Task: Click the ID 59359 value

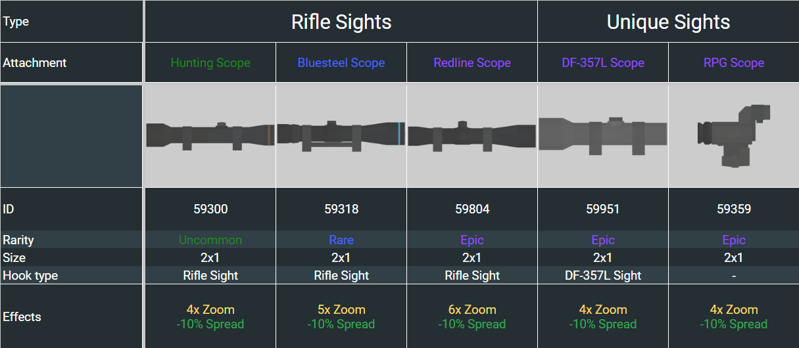Action: [x=734, y=209]
